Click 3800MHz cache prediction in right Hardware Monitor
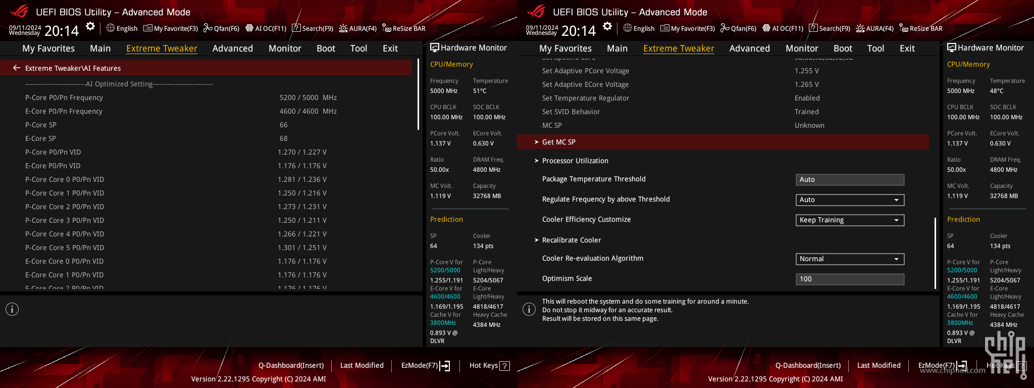 coord(960,323)
